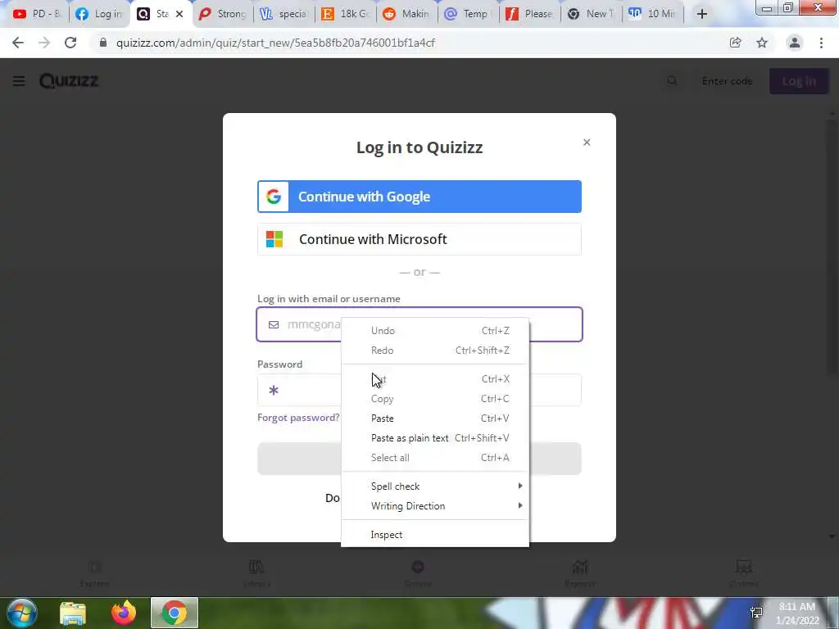839x629 pixels.
Task: Click the envelope icon in email field
Action: (x=274, y=324)
